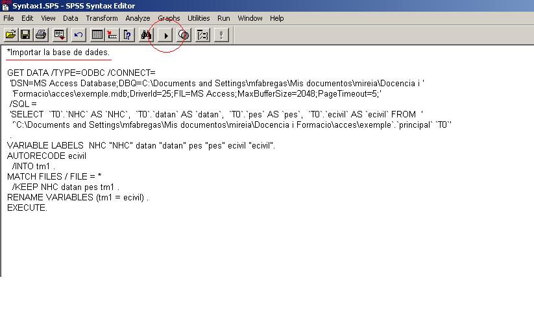Open the Dialog Recall toolbar icon
This screenshot has height=332, width=534.
(x=60, y=34)
